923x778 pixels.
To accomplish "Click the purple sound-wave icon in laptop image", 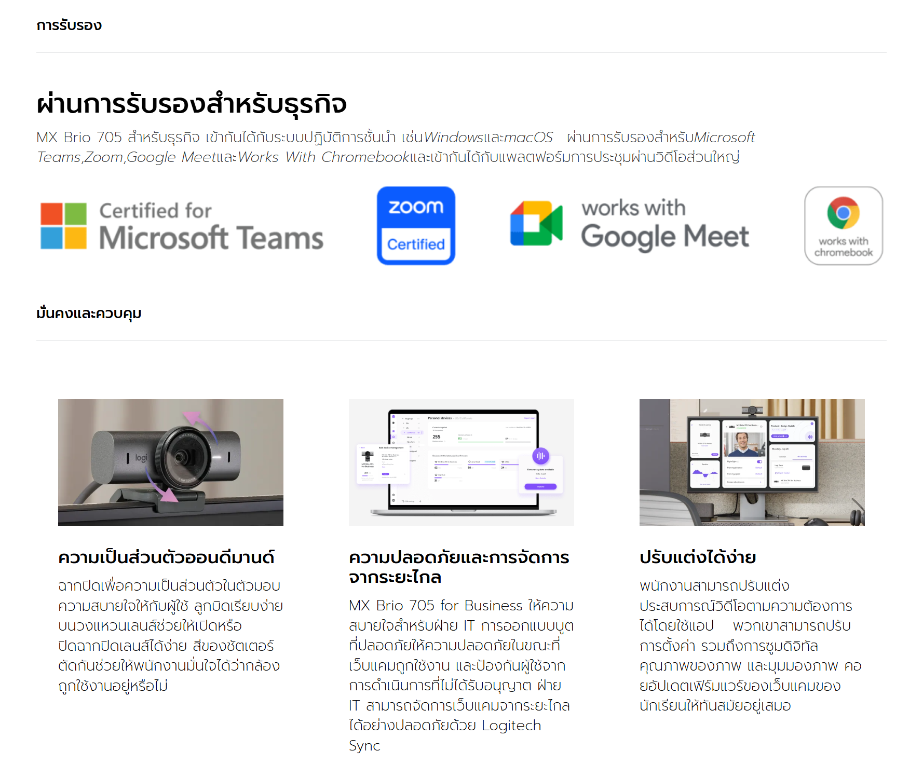I will point(540,456).
